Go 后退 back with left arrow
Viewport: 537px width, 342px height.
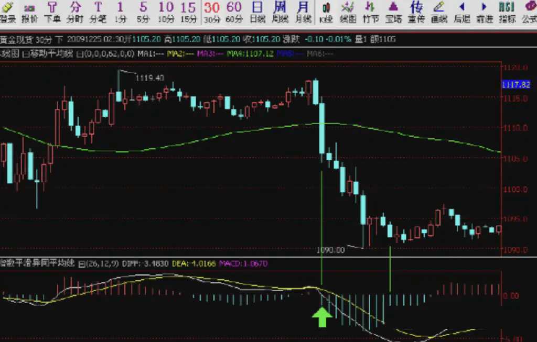click(x=461, y=12)
